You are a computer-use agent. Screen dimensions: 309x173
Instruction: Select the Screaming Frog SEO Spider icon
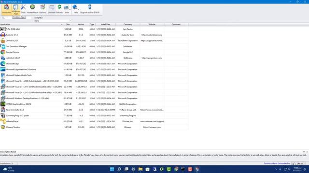[3, 115]
